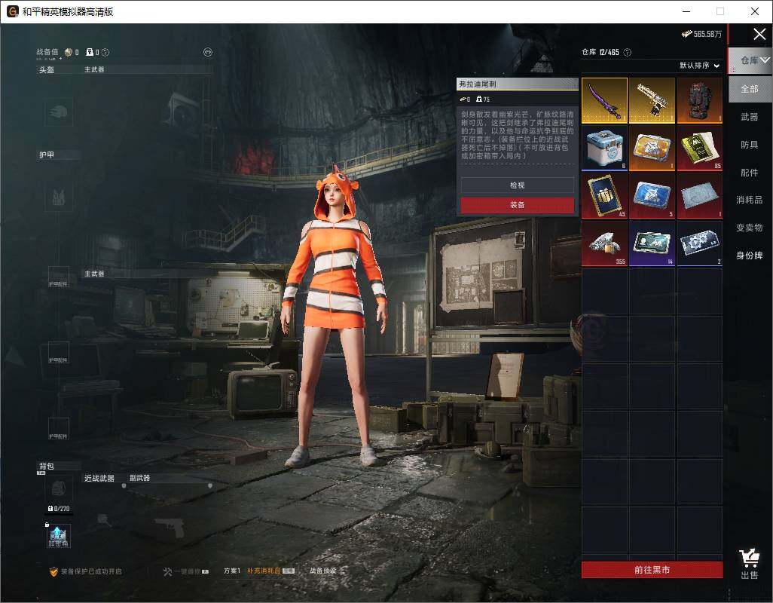Click the red 前往黑市 button
This screenshot has height=603, width=773.
(652, 570)
